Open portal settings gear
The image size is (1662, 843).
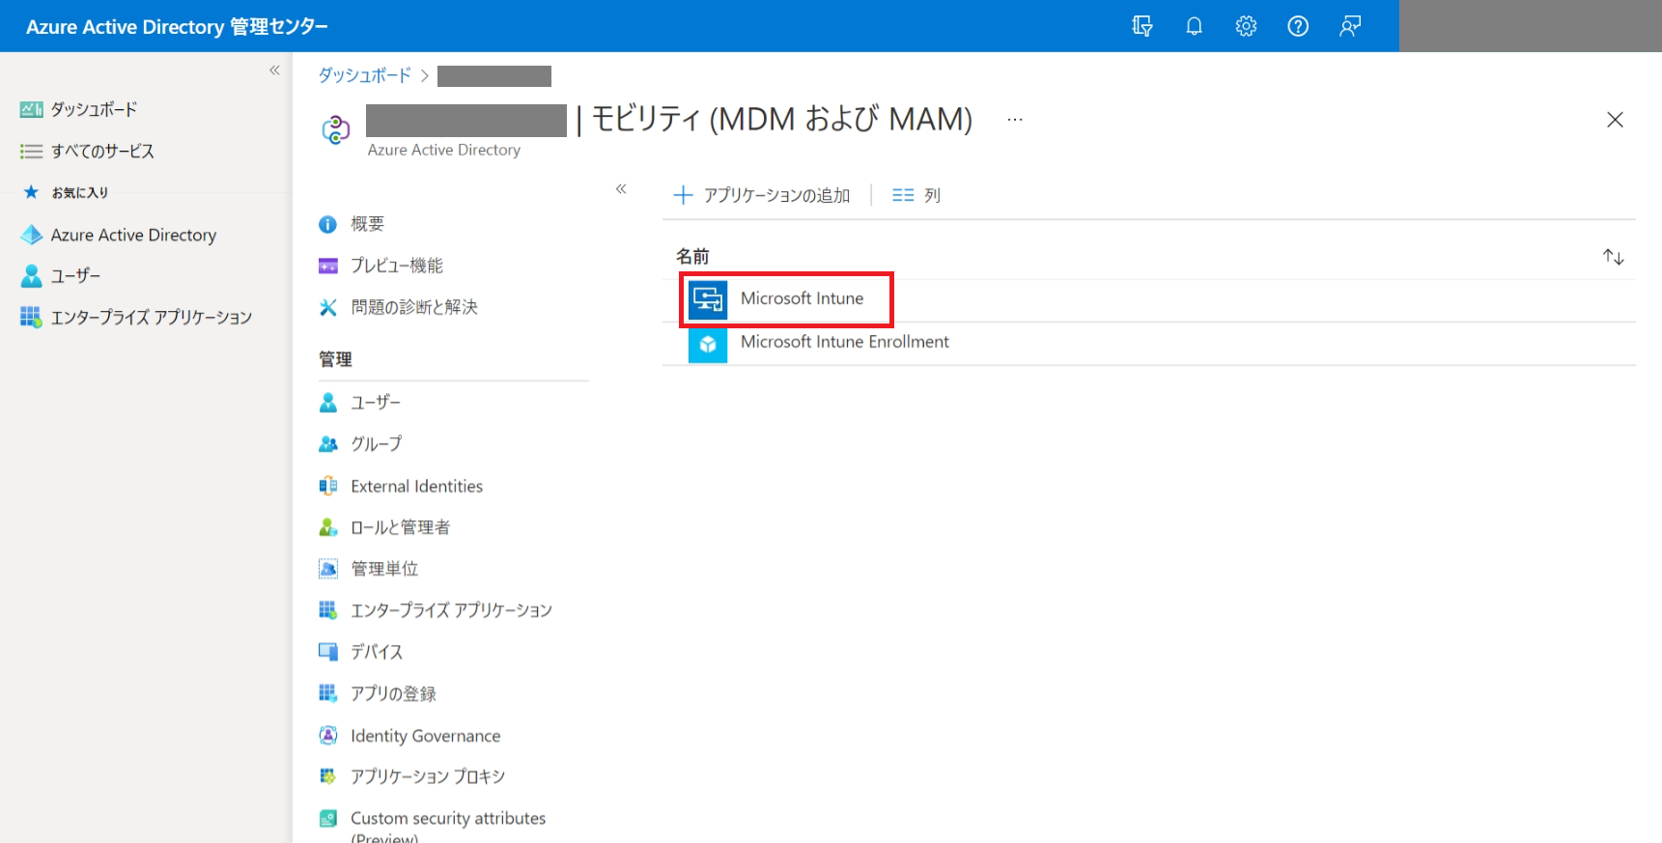click(x=1247, y=26)
